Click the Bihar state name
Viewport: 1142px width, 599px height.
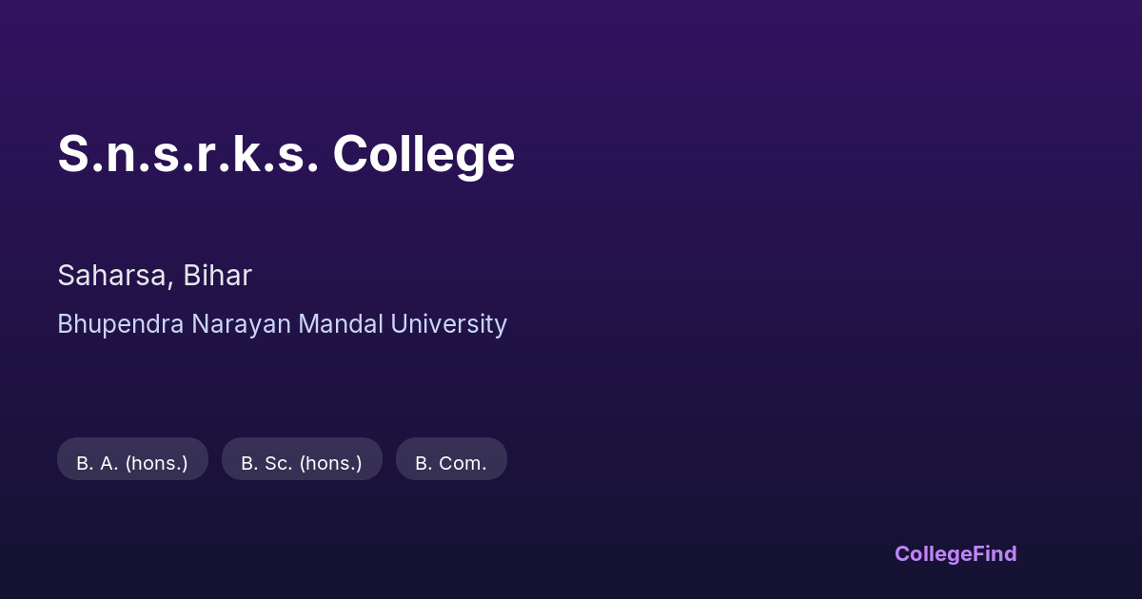(217, 276)
